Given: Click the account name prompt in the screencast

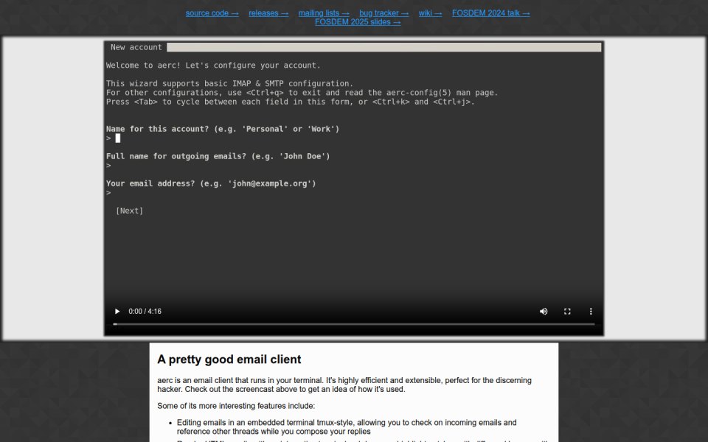Looking at the screenshot, I should click(223, 129).
